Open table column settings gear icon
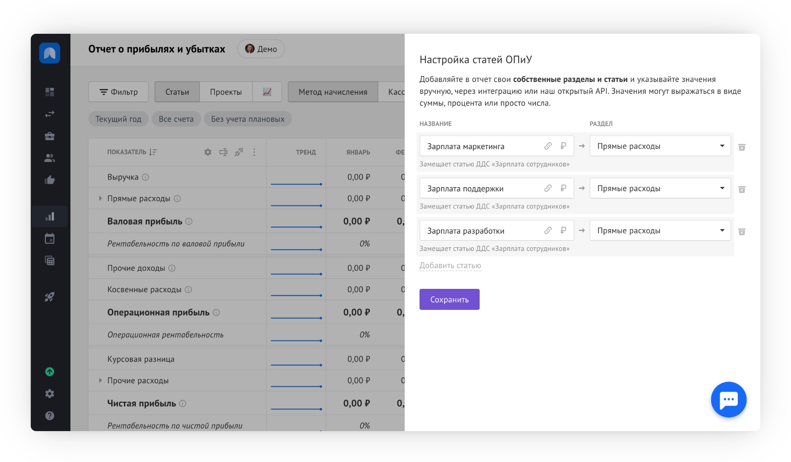Screen dimensions: 791x462 pyautogui.click(x=208, y=152)
